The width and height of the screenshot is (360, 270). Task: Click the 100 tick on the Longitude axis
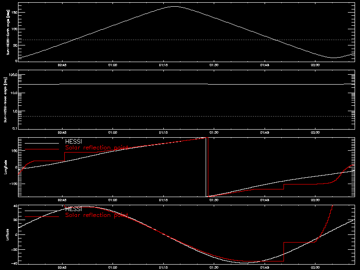pyautogui.click(x=14, y=151)
